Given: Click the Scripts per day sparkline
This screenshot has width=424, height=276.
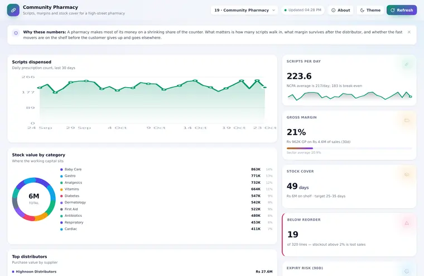Looking at the screenshot, I should click(x=349, y=96).
